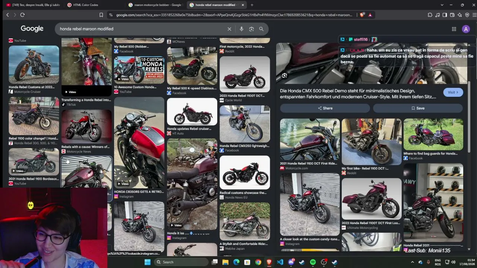Open the Brave Rewards triangle icon
The height and width of the screenshot is (268, 477).
pyautogui.click(x=370, y=15)
